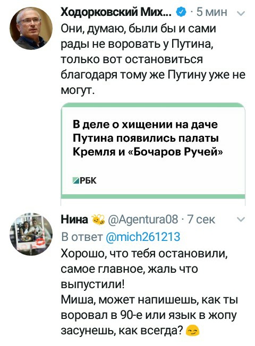Image resolution: width=255 pixels, height=346 pixels.
Task: Open Khodorkovsky's profile avatar
Action: [x=31, y=28]
